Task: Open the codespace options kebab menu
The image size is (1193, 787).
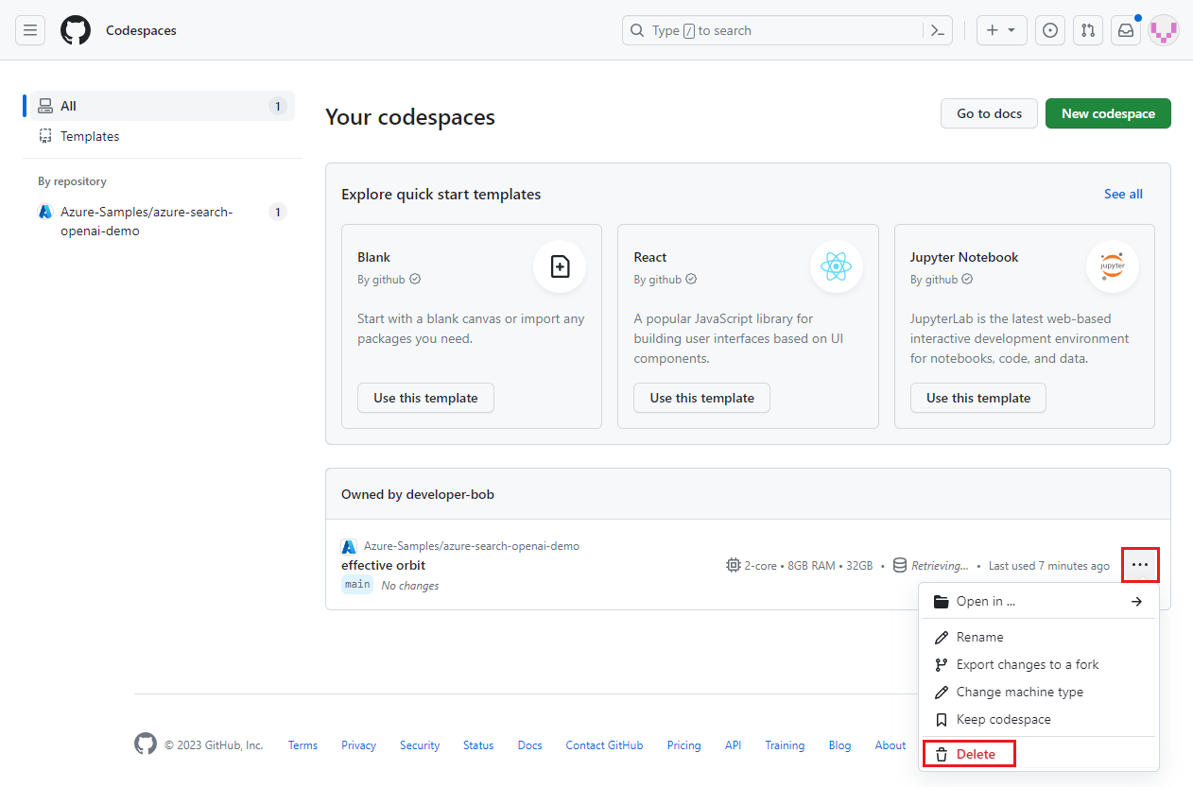Action: pos(1140,564)
